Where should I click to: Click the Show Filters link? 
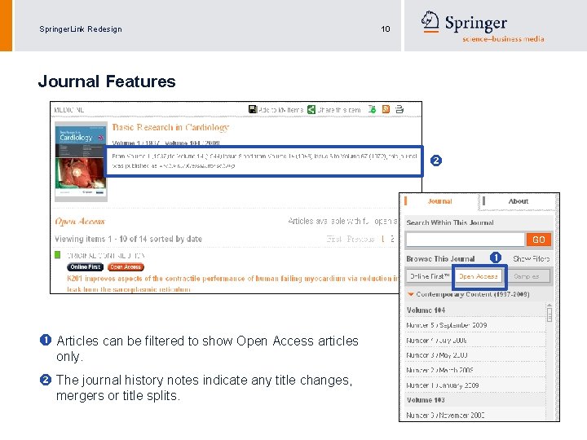pyautogui.click(x=532, y=258)
